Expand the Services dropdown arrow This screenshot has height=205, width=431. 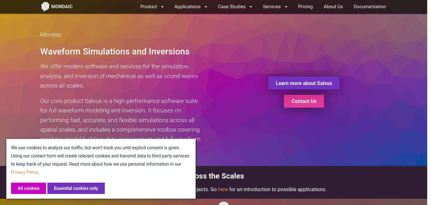click(286, 7)
